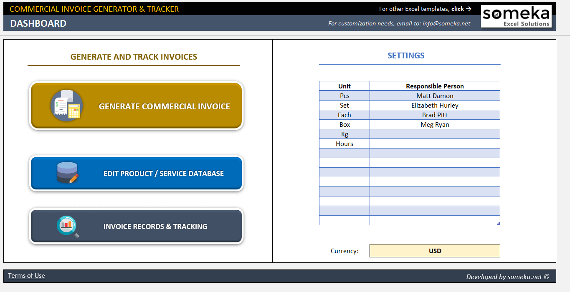570x292 pixels.
Task: Click the Responsible Person column header
Action: 435,86
